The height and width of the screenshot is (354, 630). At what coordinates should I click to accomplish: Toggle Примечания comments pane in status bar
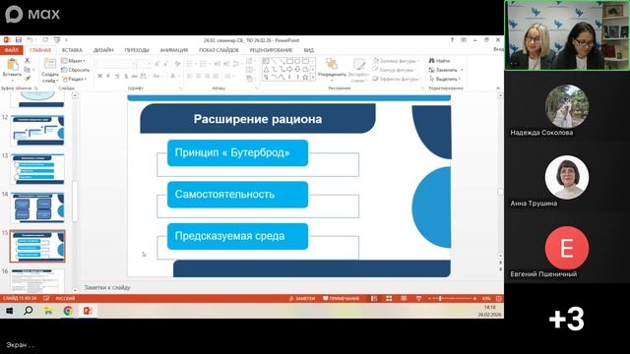342,299
